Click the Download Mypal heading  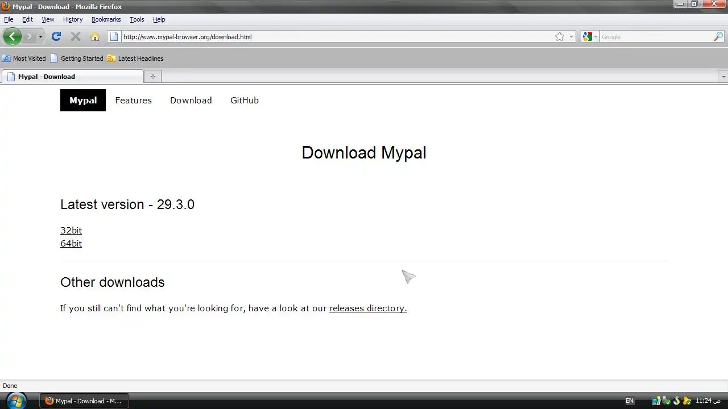click(x=364, y=152)
